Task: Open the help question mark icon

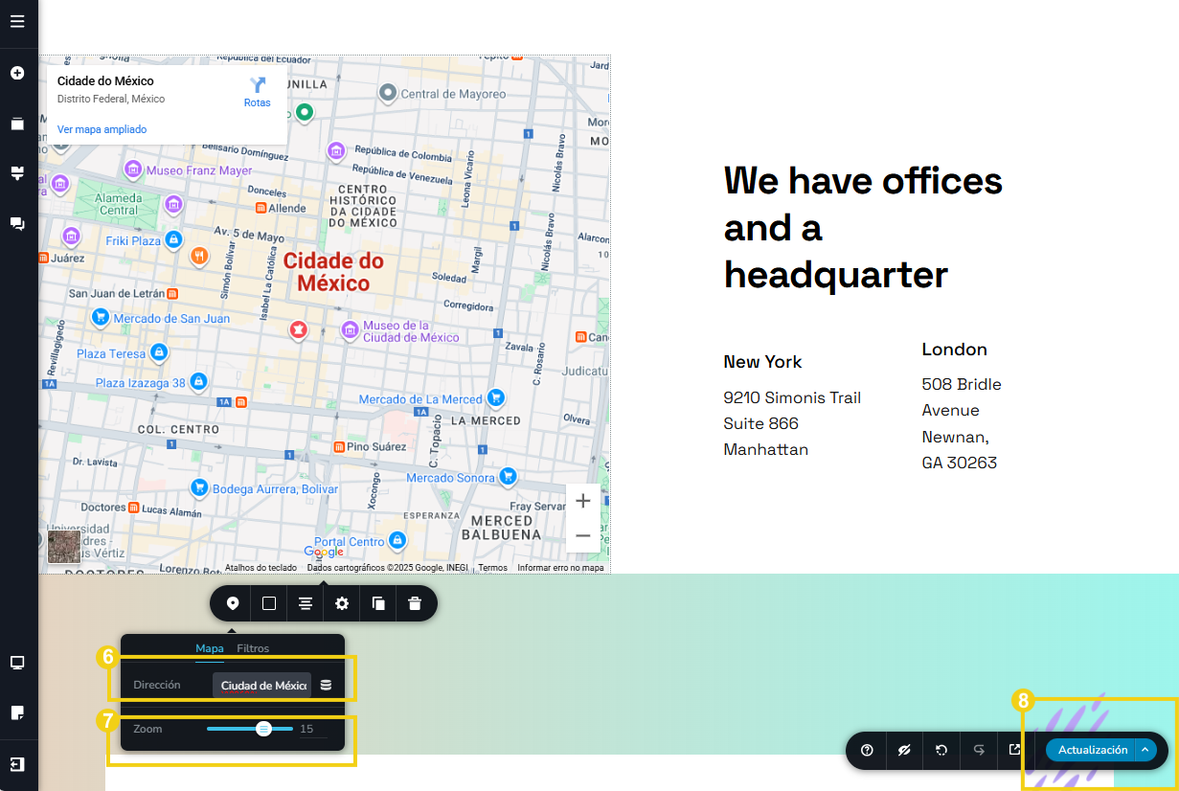Action: pos(868,750)
